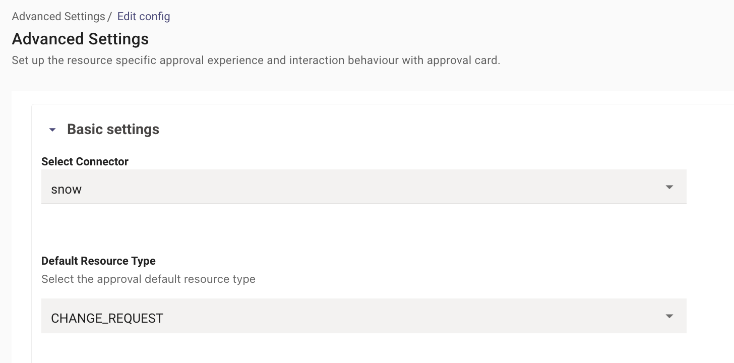
Task: Click the underline beneath the snow connector field
Action: pos(363,204)
